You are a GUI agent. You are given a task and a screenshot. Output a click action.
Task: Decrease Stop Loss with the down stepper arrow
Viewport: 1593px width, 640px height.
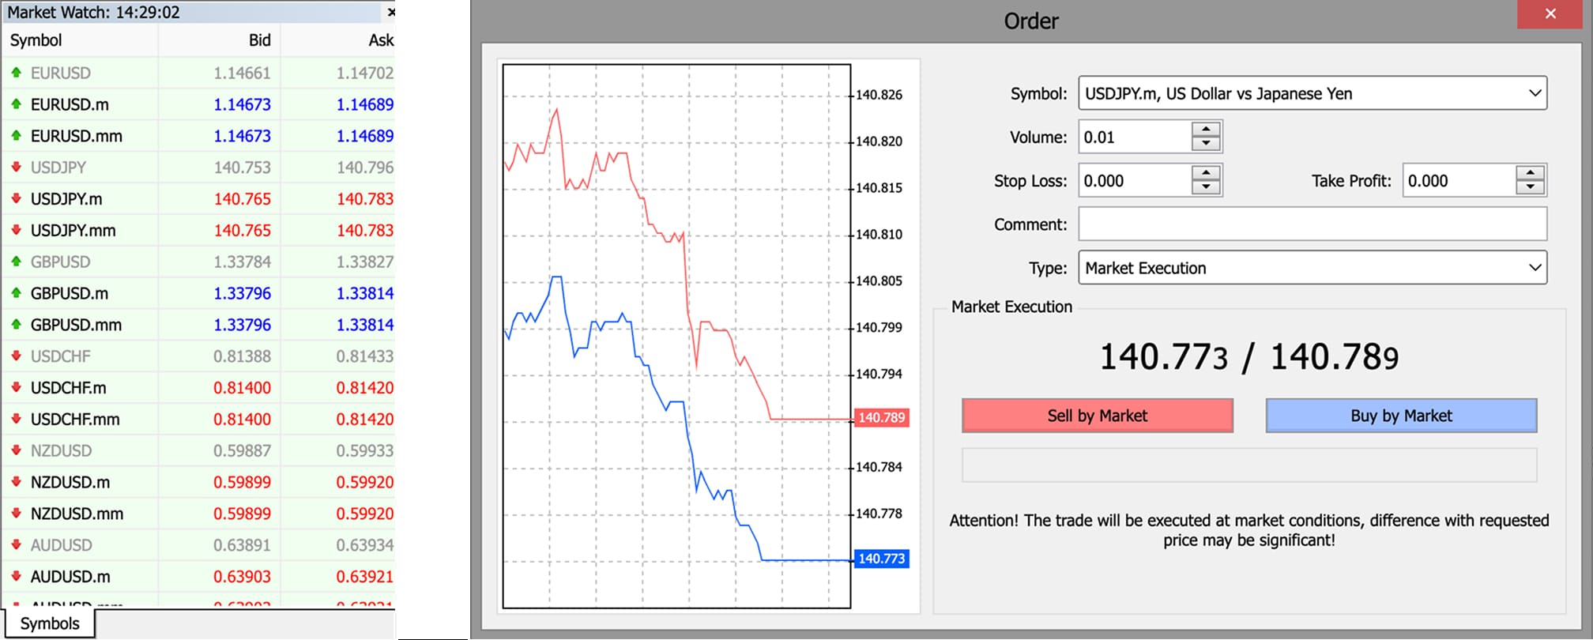pos(1206,188)
